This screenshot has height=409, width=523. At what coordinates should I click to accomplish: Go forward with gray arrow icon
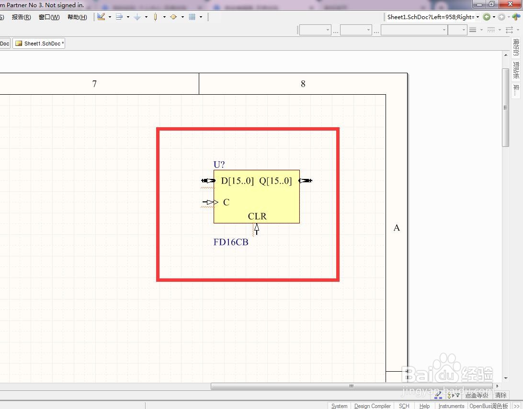(501, 17)
